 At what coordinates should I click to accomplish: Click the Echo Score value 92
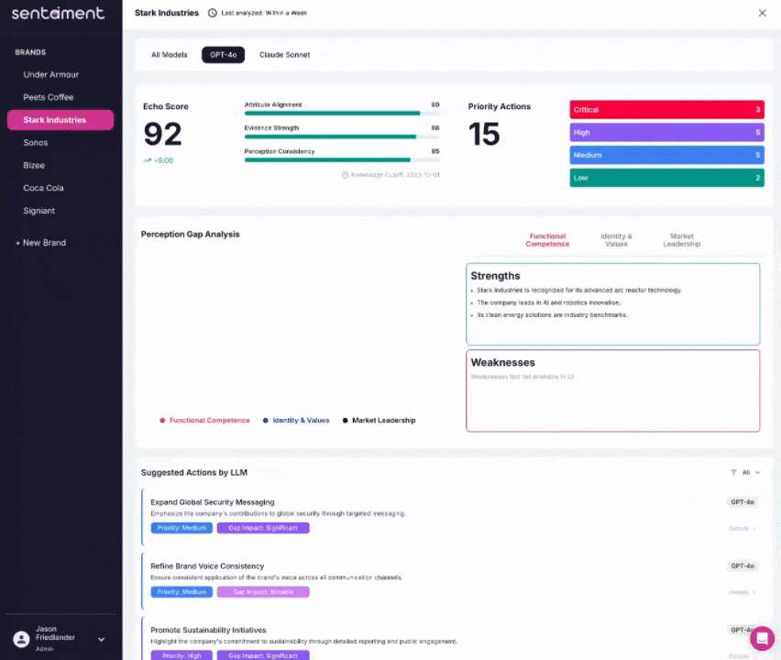click(162, 134)
